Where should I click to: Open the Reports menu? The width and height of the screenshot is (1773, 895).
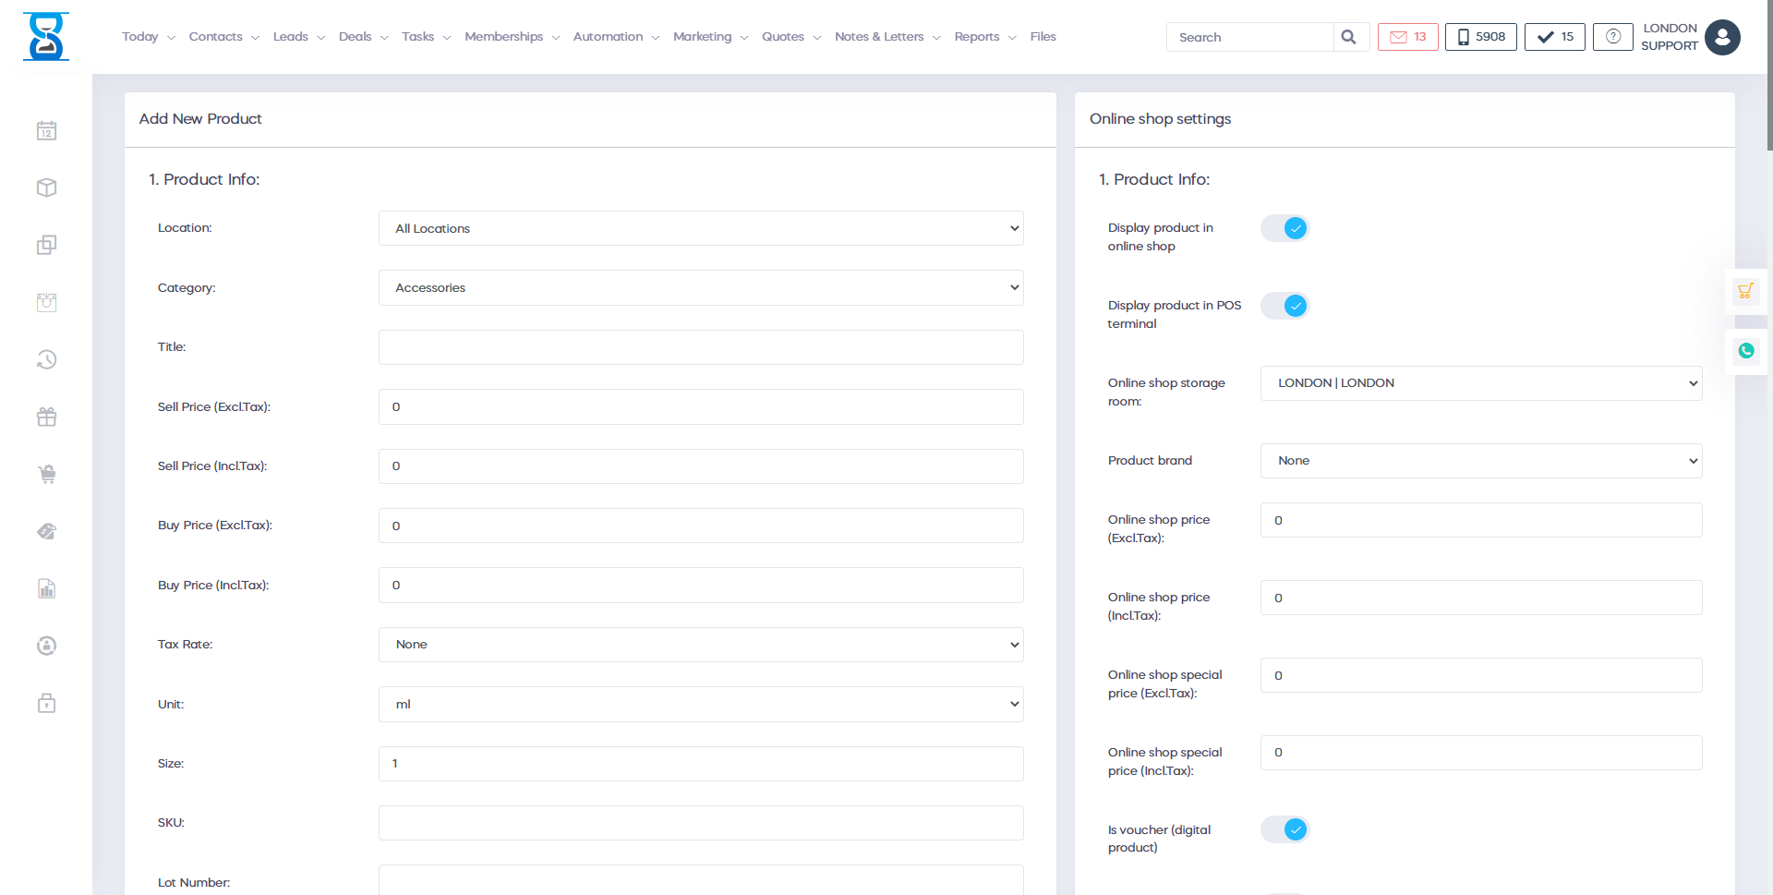pyautogui.click(x=984, y=37)
